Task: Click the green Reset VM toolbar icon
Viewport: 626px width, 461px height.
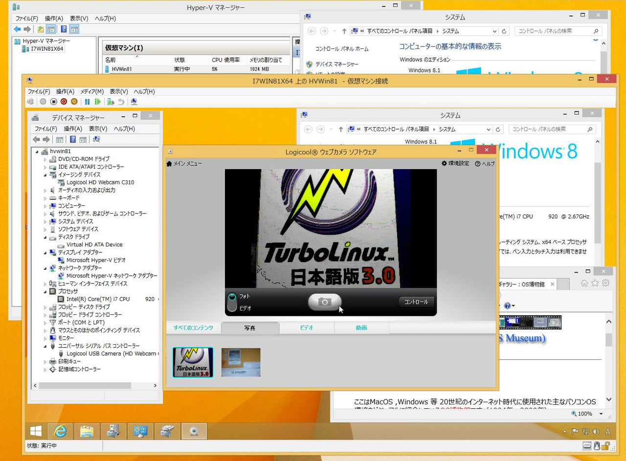Action: pos(98,102)
